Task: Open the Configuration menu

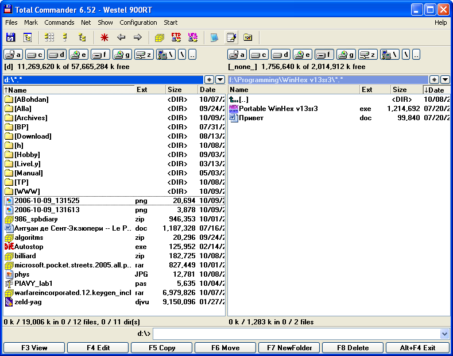Action: [138, 22]
